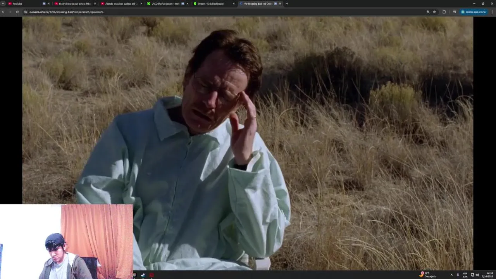
Task: Close the Stream - Kick Dashboard tab
Action: coord(234,3)
